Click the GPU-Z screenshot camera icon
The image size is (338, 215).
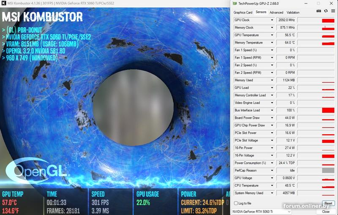click(319, 11)
